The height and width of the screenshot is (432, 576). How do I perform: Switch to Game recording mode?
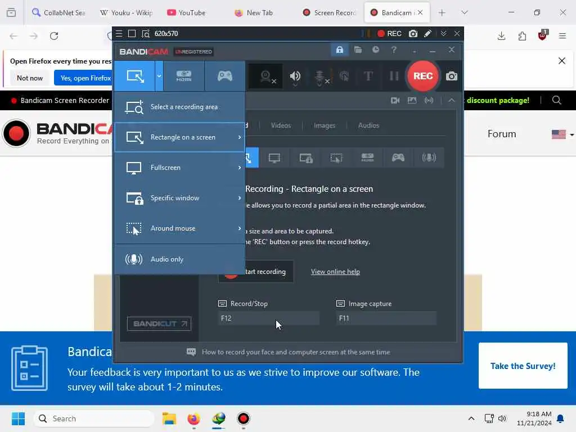[x=225, y=76]
